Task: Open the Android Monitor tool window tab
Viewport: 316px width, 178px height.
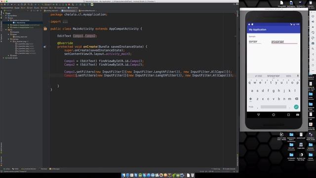Action: [29, 169]
